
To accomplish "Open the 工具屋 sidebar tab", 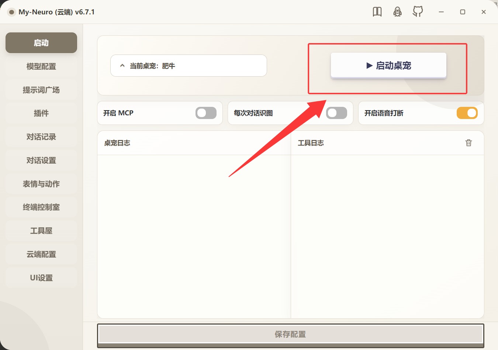I will pos(41,231).
